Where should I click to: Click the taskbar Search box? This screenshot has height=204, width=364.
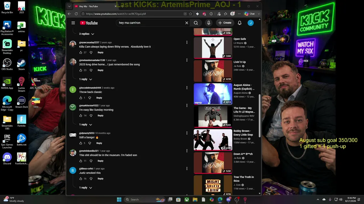tap(145, 199)
